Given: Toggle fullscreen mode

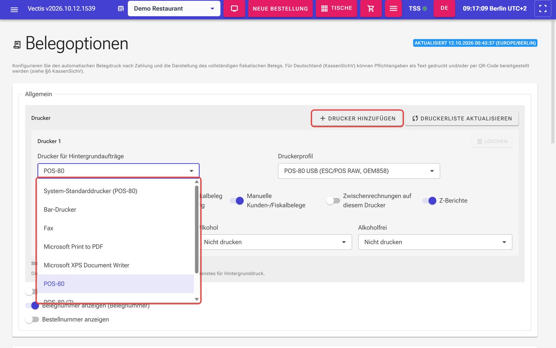Looking at the screenshot, I should coord(543,9).
